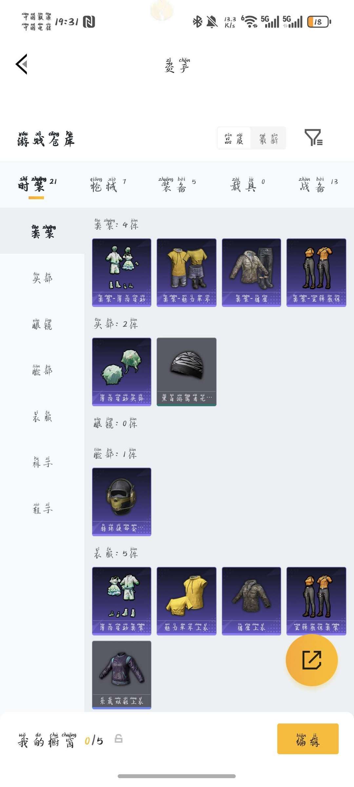354x787 pixels.
Task: Tap the back arrow icon
Action: [22, 64]
